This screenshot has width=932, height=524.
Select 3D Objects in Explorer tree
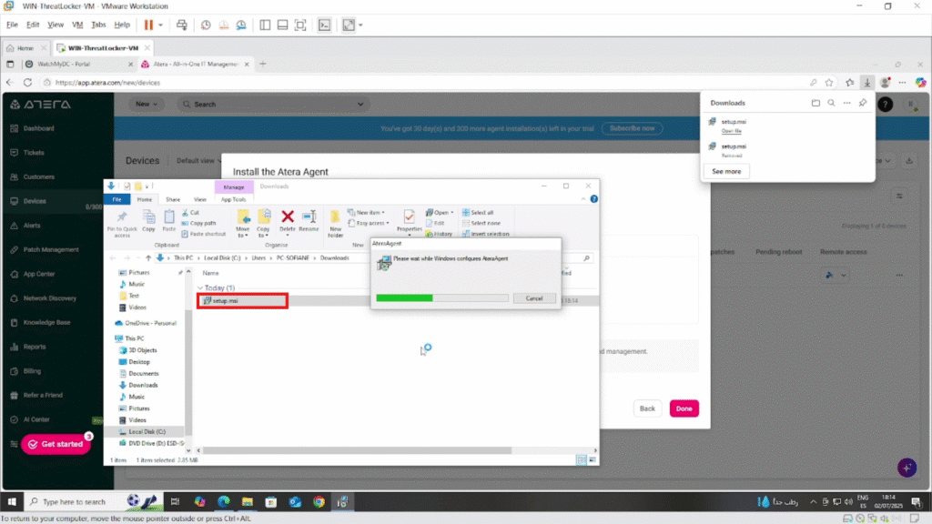click(143, 350)
